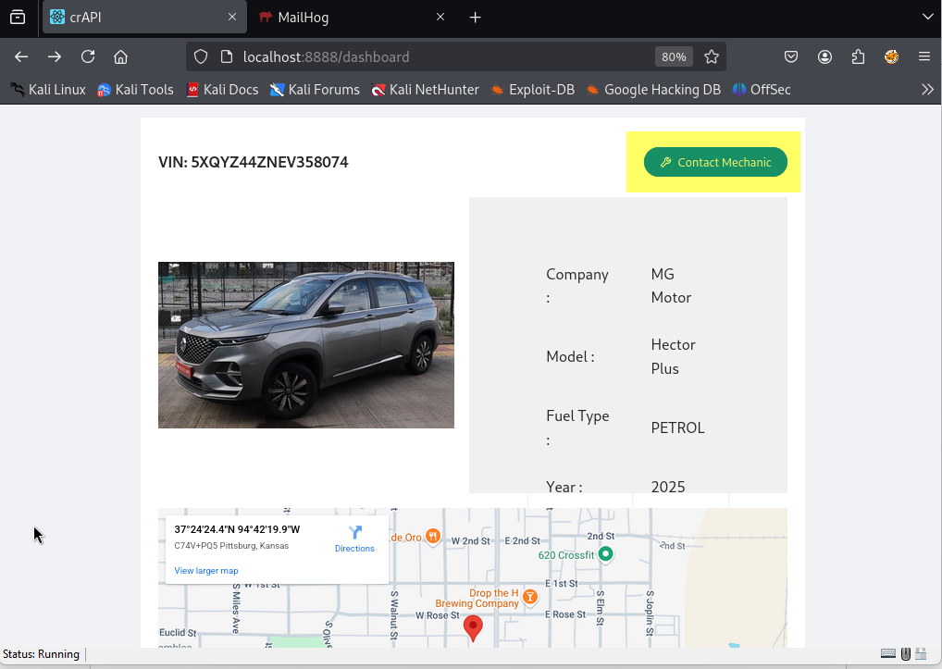The height and width of the screenshot is (669, 942).
Task: Open the browser home page icon
Action: pos(120,57)
